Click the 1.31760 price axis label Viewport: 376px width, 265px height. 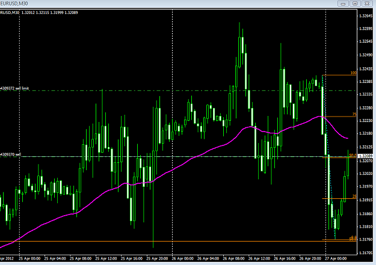tap(366, 240)
